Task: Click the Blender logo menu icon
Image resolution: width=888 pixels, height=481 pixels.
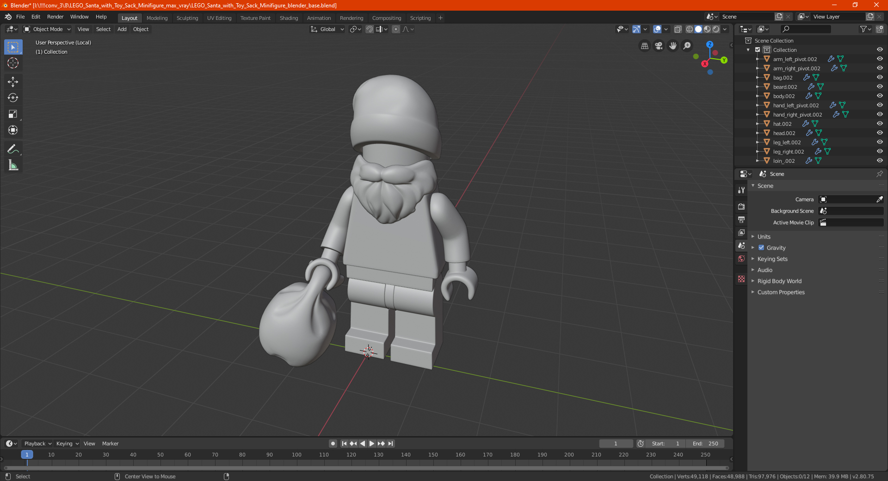Action: click(8, 17)
